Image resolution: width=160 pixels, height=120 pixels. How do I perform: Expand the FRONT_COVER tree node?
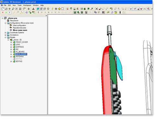(x=11, y=42)
